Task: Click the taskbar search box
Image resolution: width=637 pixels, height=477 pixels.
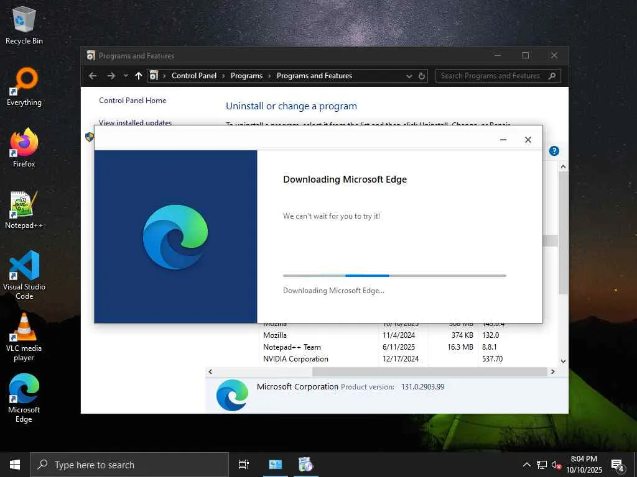Action: point(129,465)
